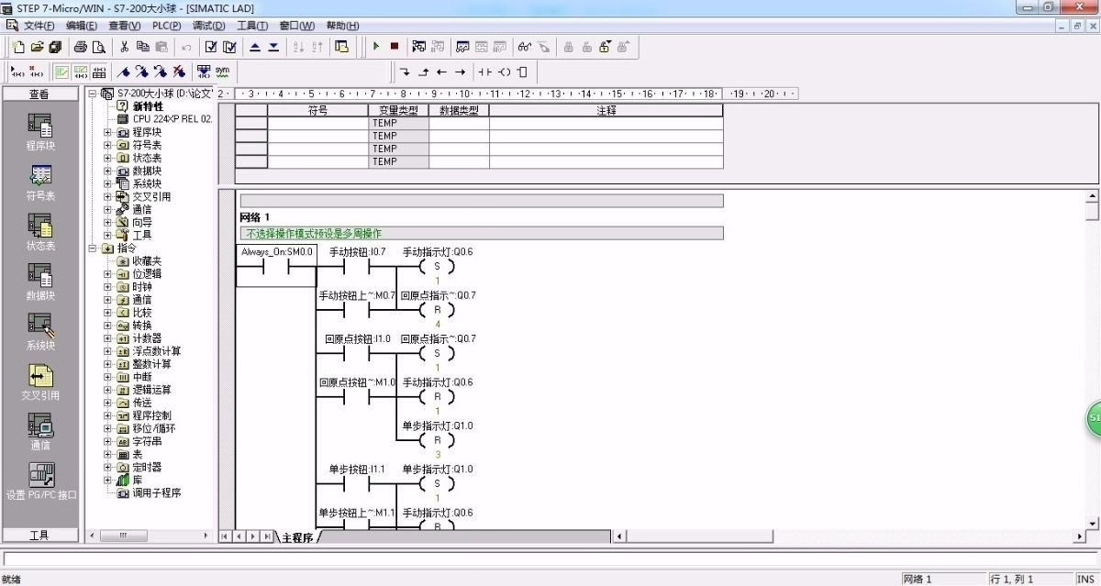The height and width of the screenshot is (586, 1101).
Task: Click the Download to PLC arrow icon
Action: point(273,47)
